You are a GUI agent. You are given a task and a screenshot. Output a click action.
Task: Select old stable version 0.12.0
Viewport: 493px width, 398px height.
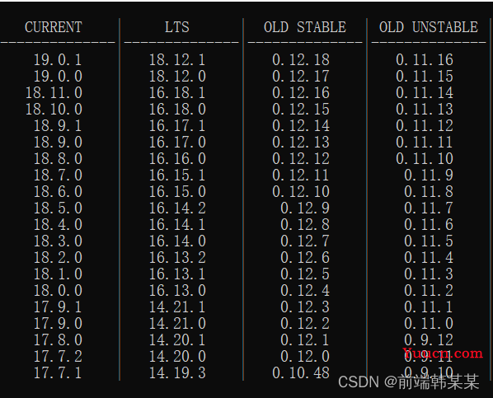coord(305,357)
